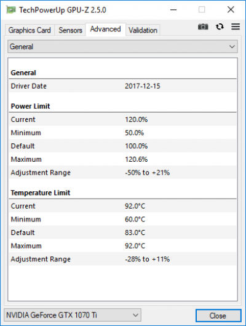Click the Minimum label under Temperature Limit
246x326 pixels.
pos(26,220)
